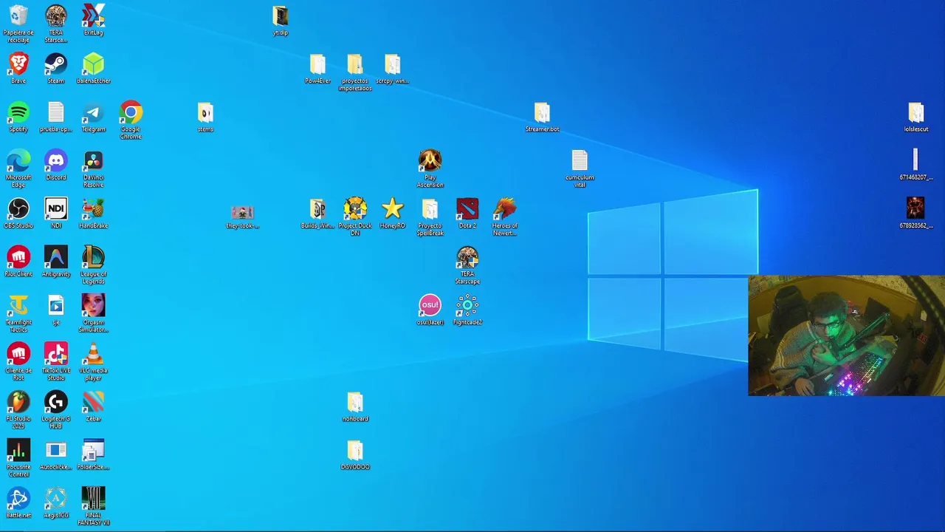The image size is (945, 532).
Task: Select the Battle.net desktop icon
Action: (x=18, y=499)
